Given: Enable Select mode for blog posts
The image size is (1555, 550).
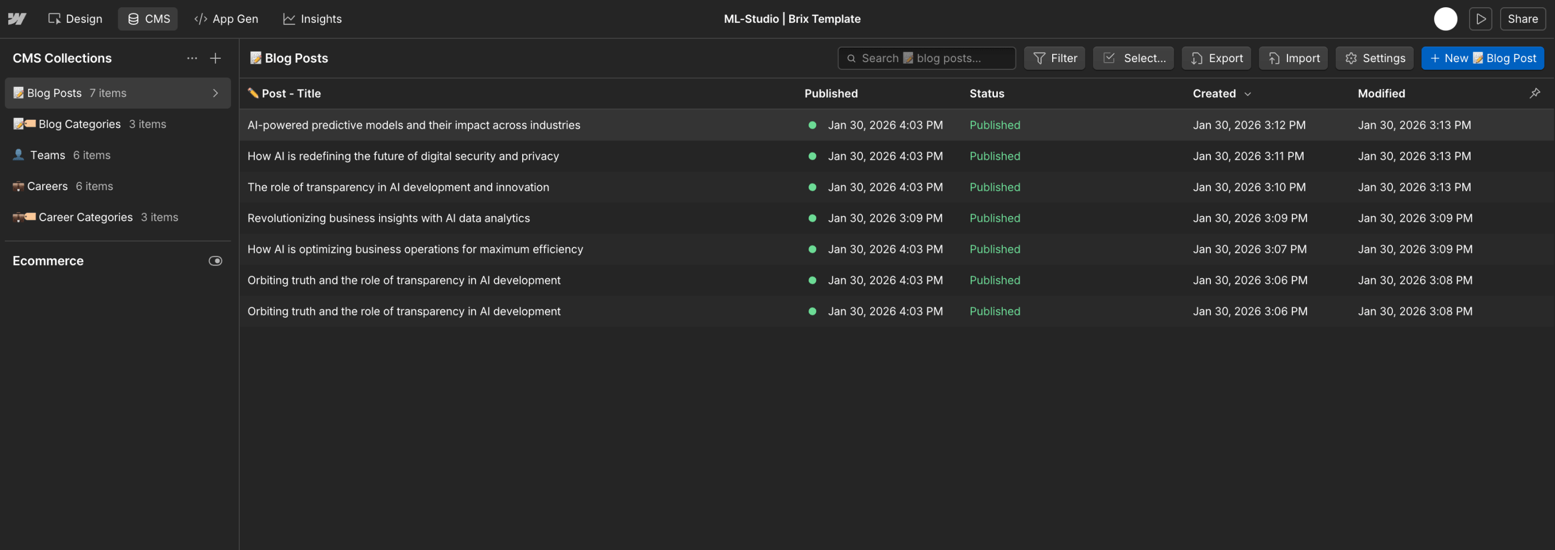Looking at the screenshot, I should click(x=1133, y=58).
